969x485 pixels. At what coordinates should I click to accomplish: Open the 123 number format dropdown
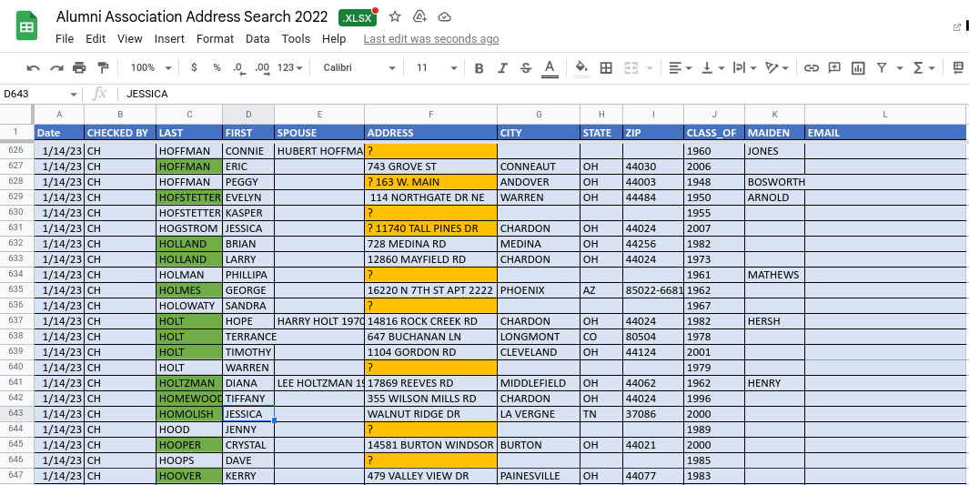290,68
